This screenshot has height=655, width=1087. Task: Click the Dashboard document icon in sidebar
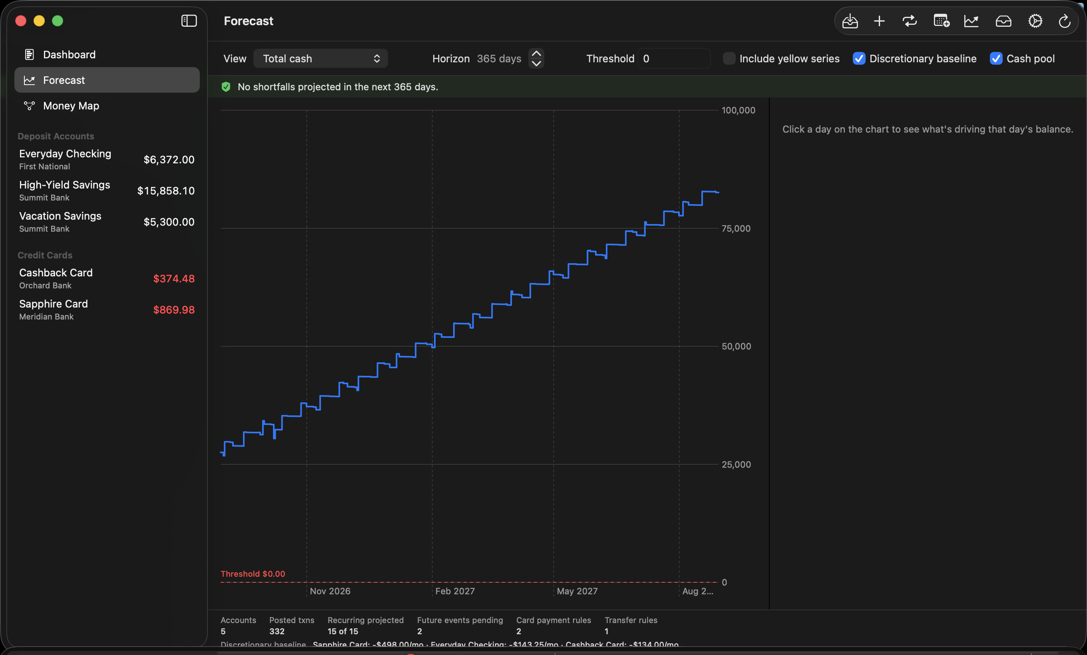[29, 55]
